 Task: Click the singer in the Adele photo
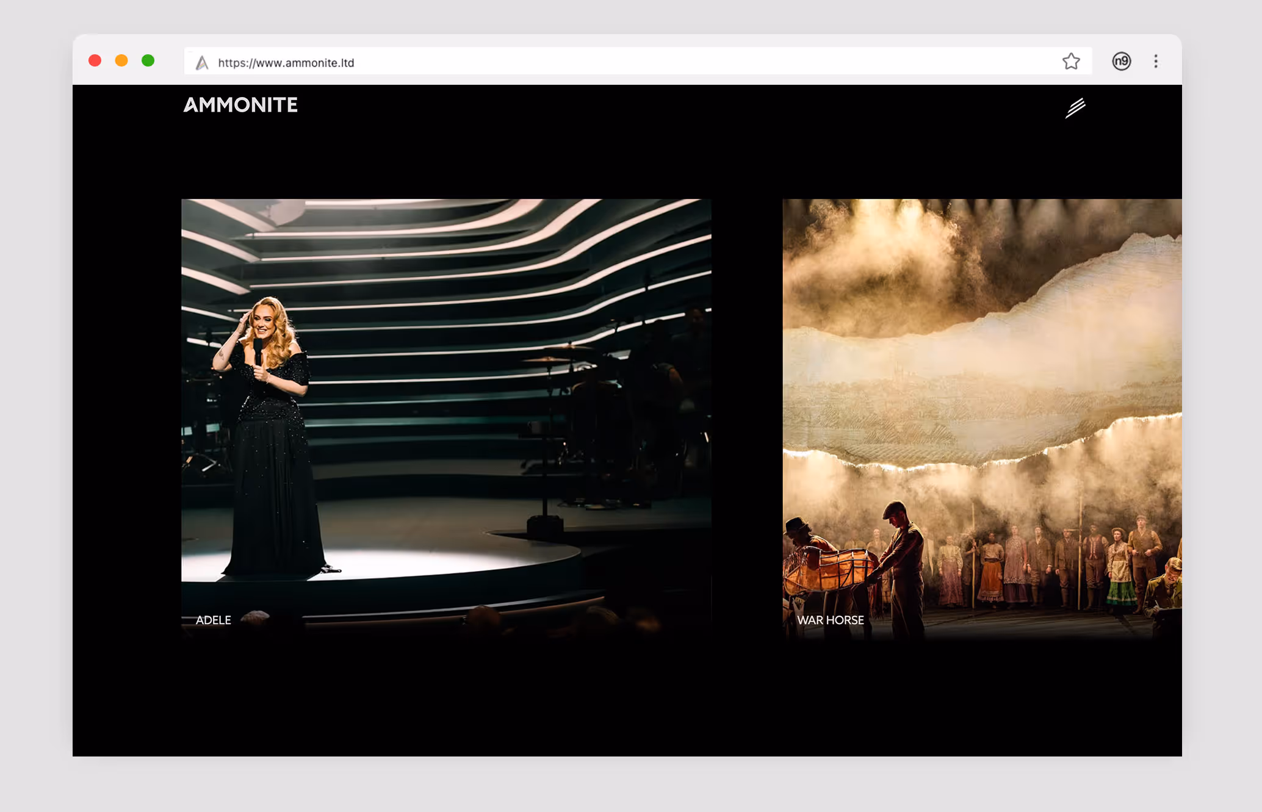pos(269,427)
